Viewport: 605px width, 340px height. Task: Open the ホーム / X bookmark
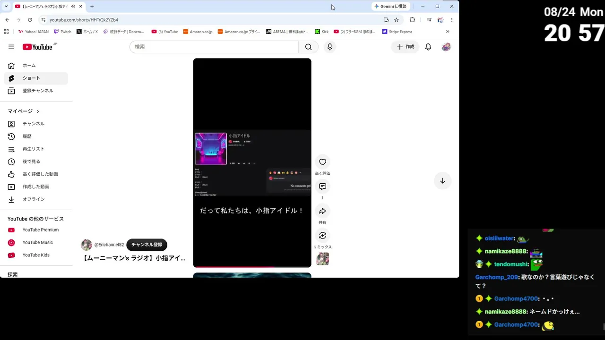pos(87,32)
